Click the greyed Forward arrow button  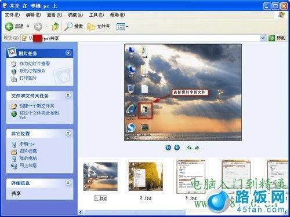[x=38, y=27]
